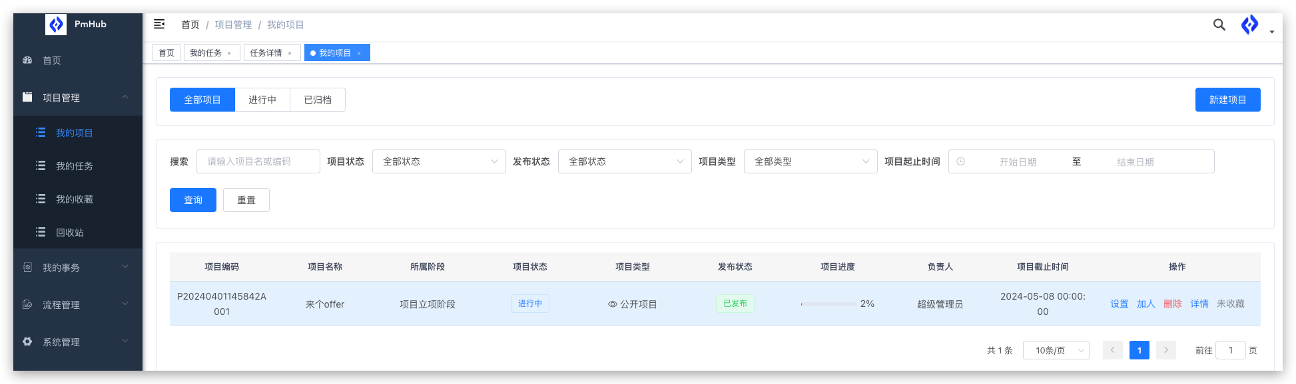Click the PmHub logo in sidebar

(56, 25)
